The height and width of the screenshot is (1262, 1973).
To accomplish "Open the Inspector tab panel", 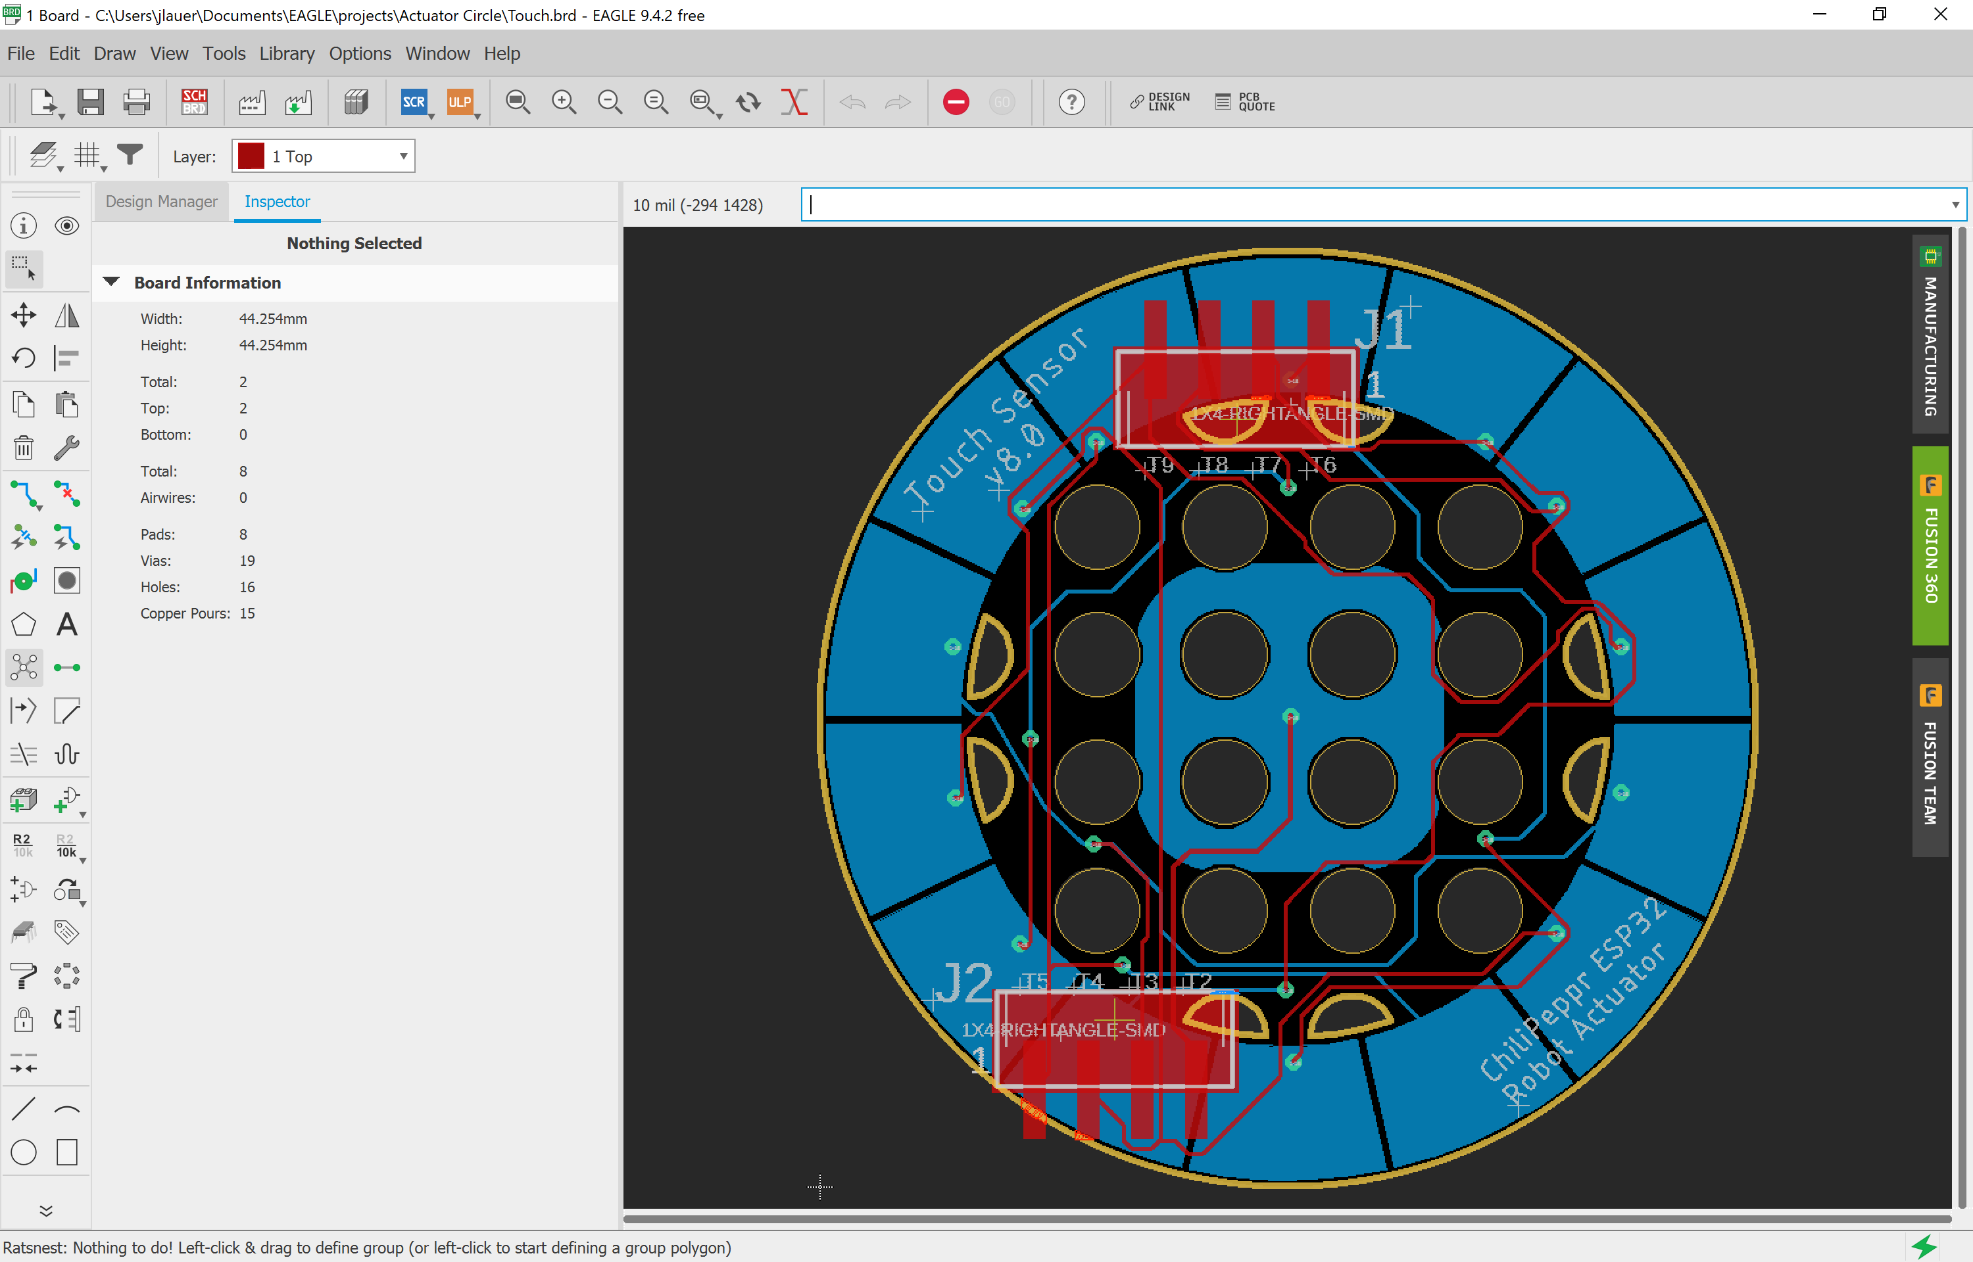I will pos(278,201).
